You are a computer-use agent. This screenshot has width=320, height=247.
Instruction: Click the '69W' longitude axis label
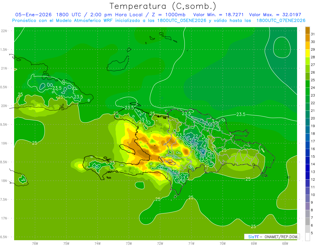(x=254, y=243)
